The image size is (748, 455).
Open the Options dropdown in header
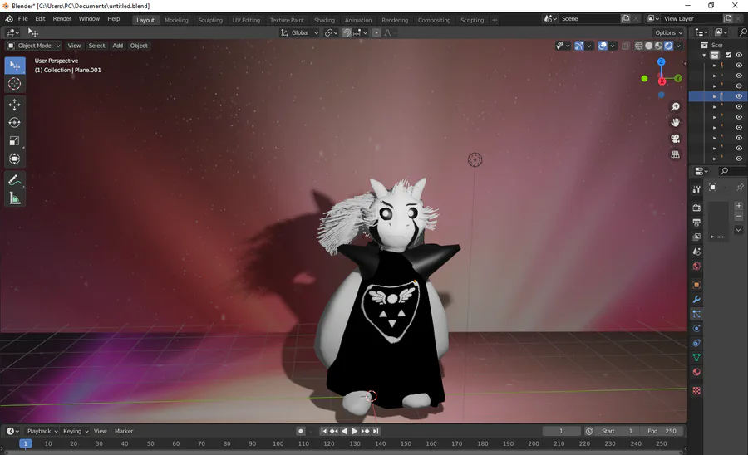pos(669,33)
